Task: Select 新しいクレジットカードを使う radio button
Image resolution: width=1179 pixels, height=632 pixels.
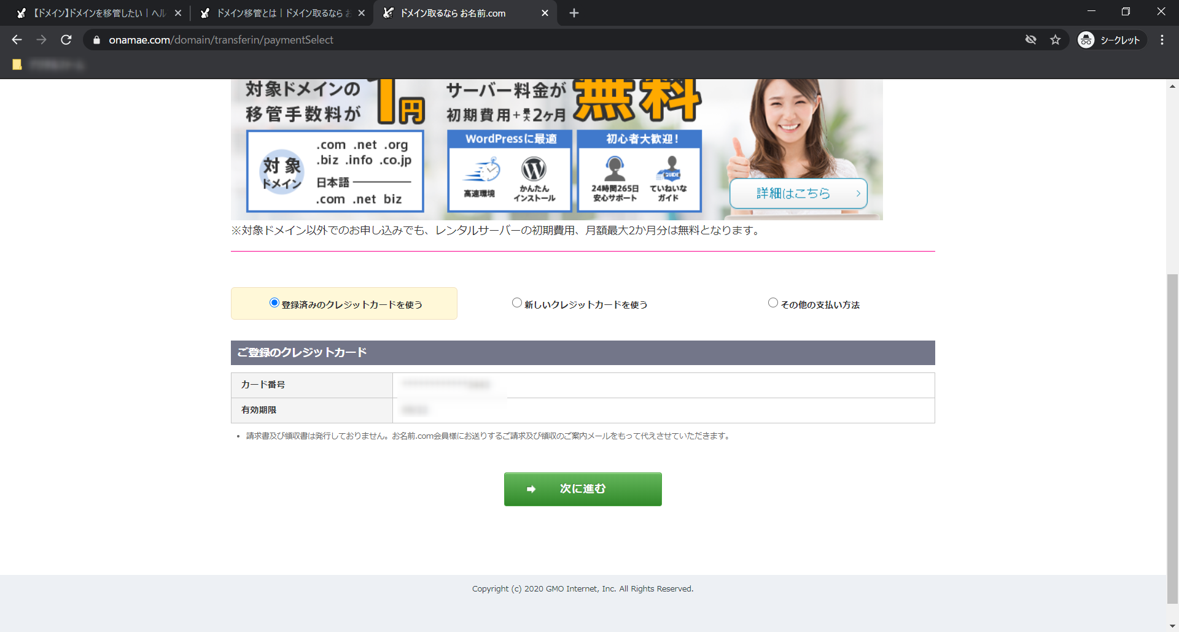Action: [517, 303]
